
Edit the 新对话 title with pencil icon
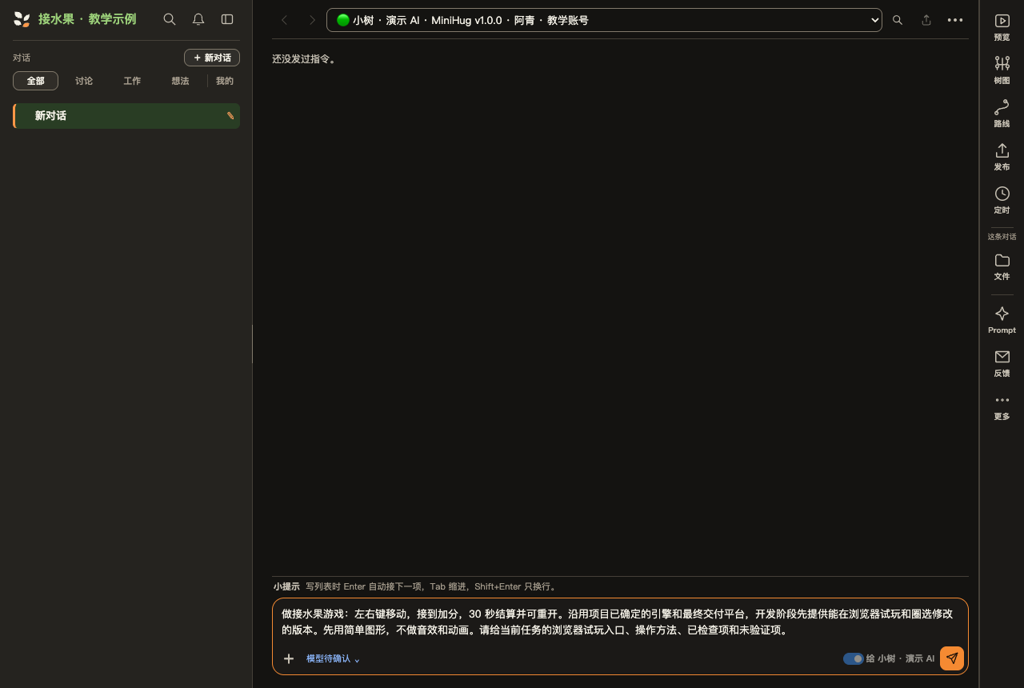click(230, 116)
